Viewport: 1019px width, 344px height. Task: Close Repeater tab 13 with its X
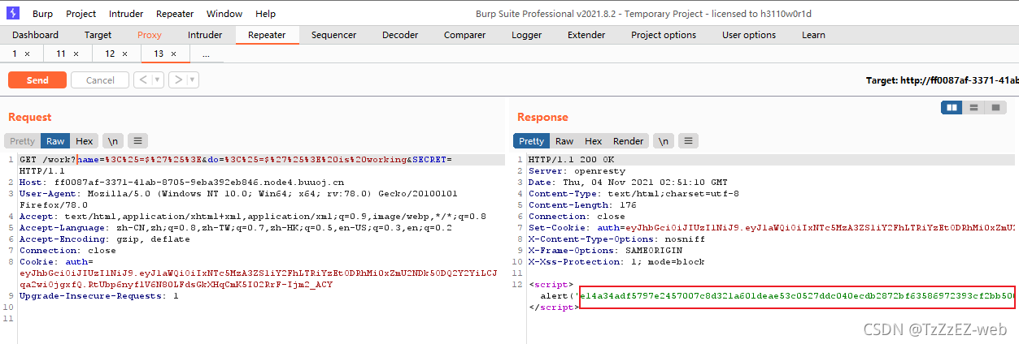coord(173,54)
